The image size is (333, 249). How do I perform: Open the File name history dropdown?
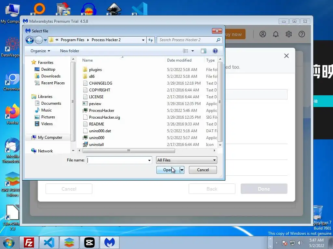149,160
